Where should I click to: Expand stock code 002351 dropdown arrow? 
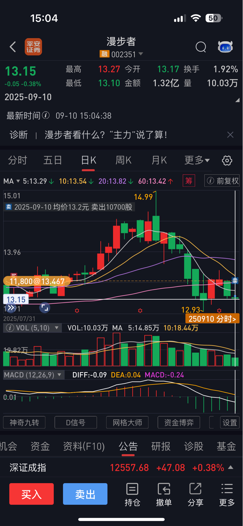pyautogui.click(x=141, y=54)
